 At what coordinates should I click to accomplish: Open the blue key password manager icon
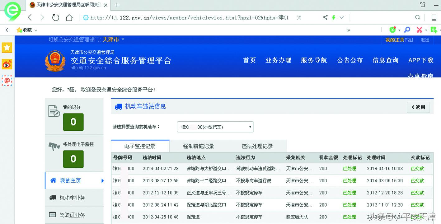pos(407,30)
